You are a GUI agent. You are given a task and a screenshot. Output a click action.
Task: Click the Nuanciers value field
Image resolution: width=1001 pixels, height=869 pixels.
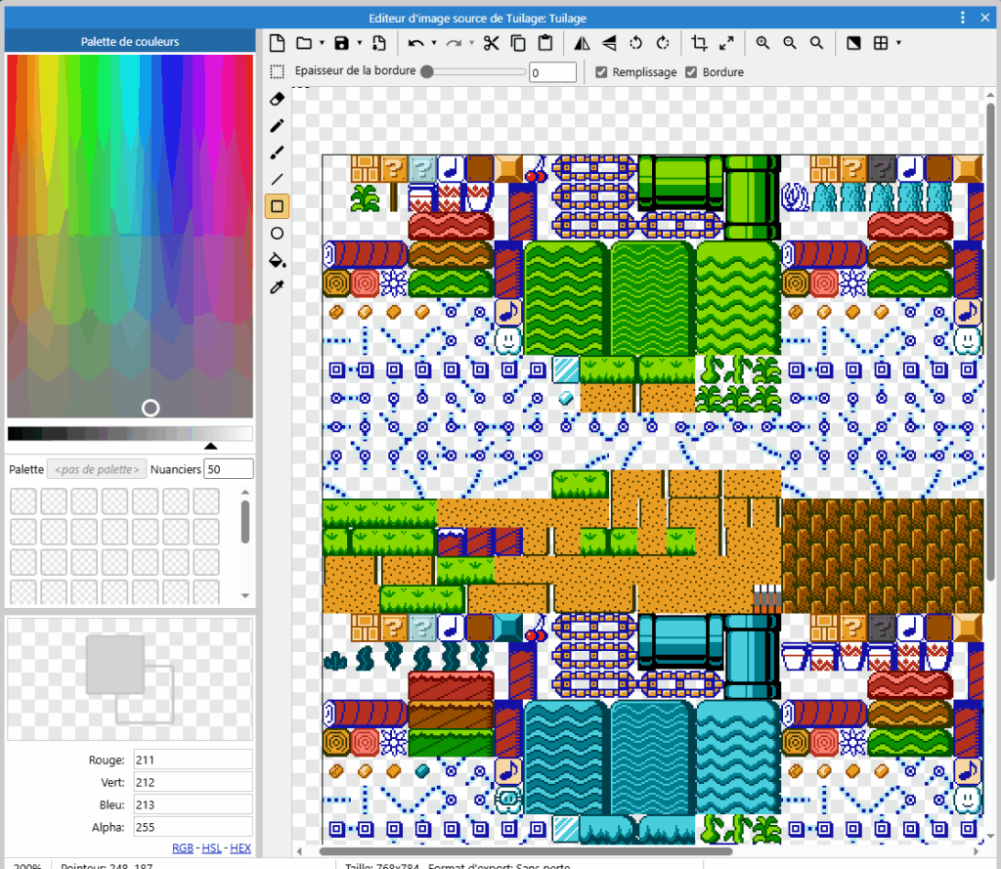[x=229, y=469]
